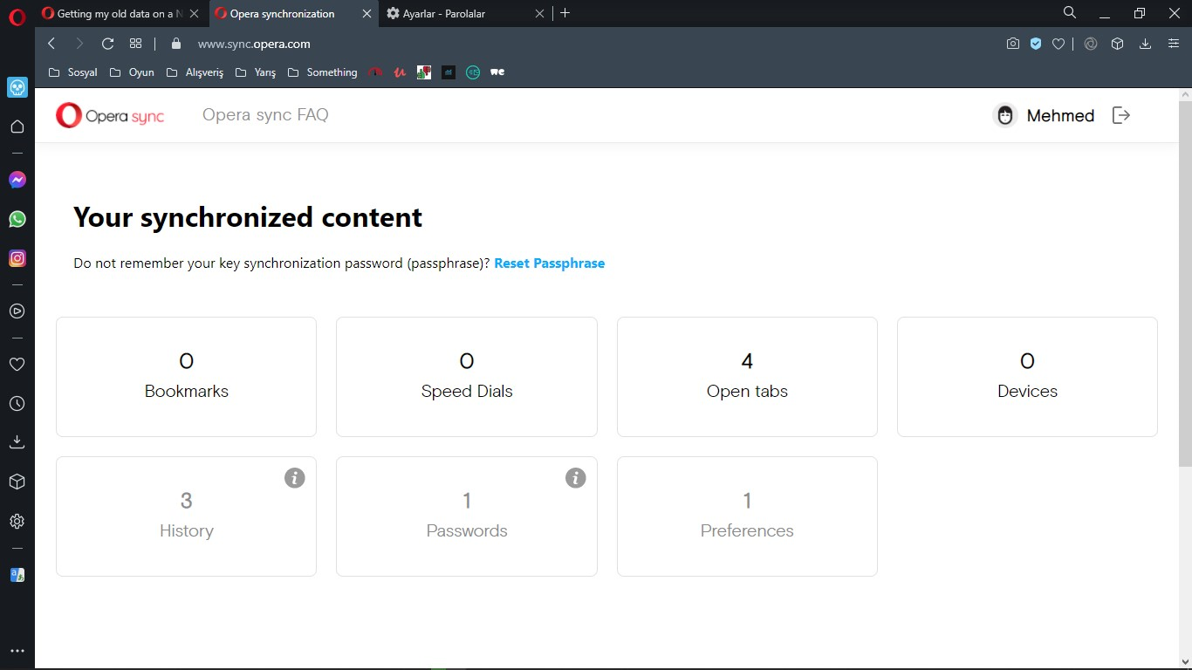The width and height of the screenshot is (1192, 670).
Task: Expand the Alışveriş bookmarks folder
Action: tap(195, 72)
